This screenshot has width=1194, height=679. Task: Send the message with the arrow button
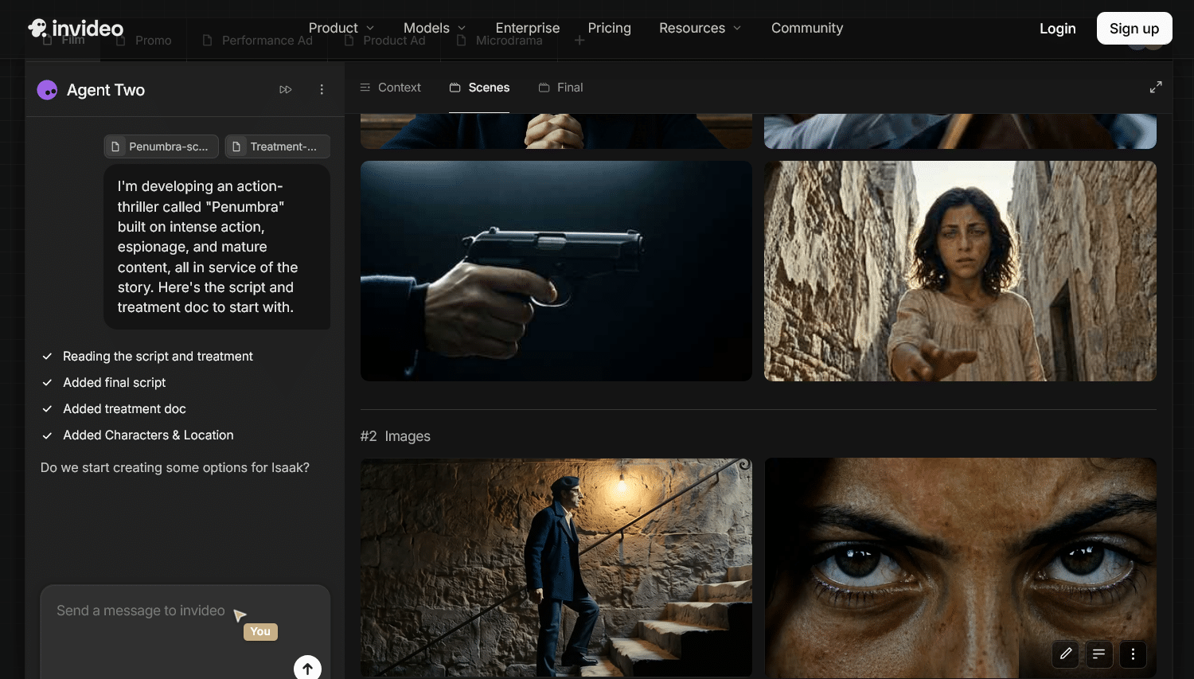(x=307, y=668)
